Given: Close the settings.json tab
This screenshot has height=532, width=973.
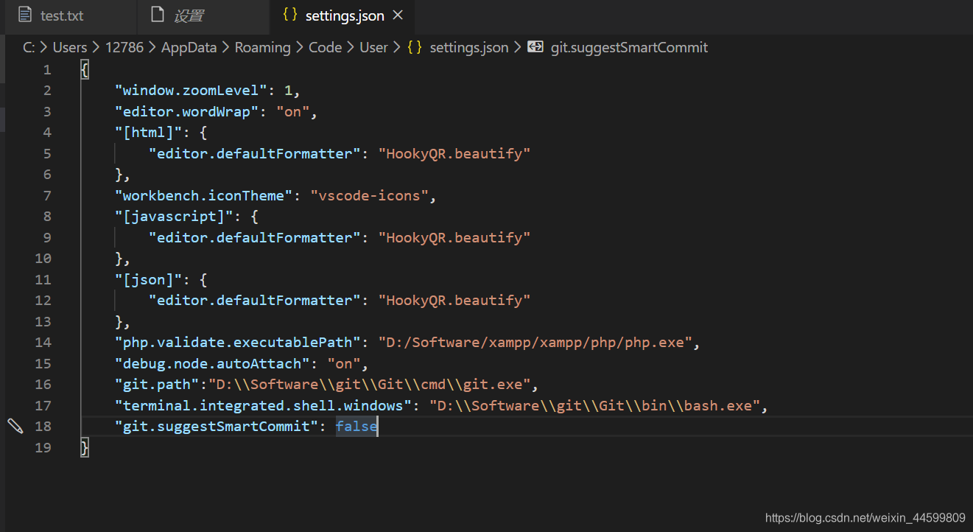Looking at the screenshot, I should [398, 15].
